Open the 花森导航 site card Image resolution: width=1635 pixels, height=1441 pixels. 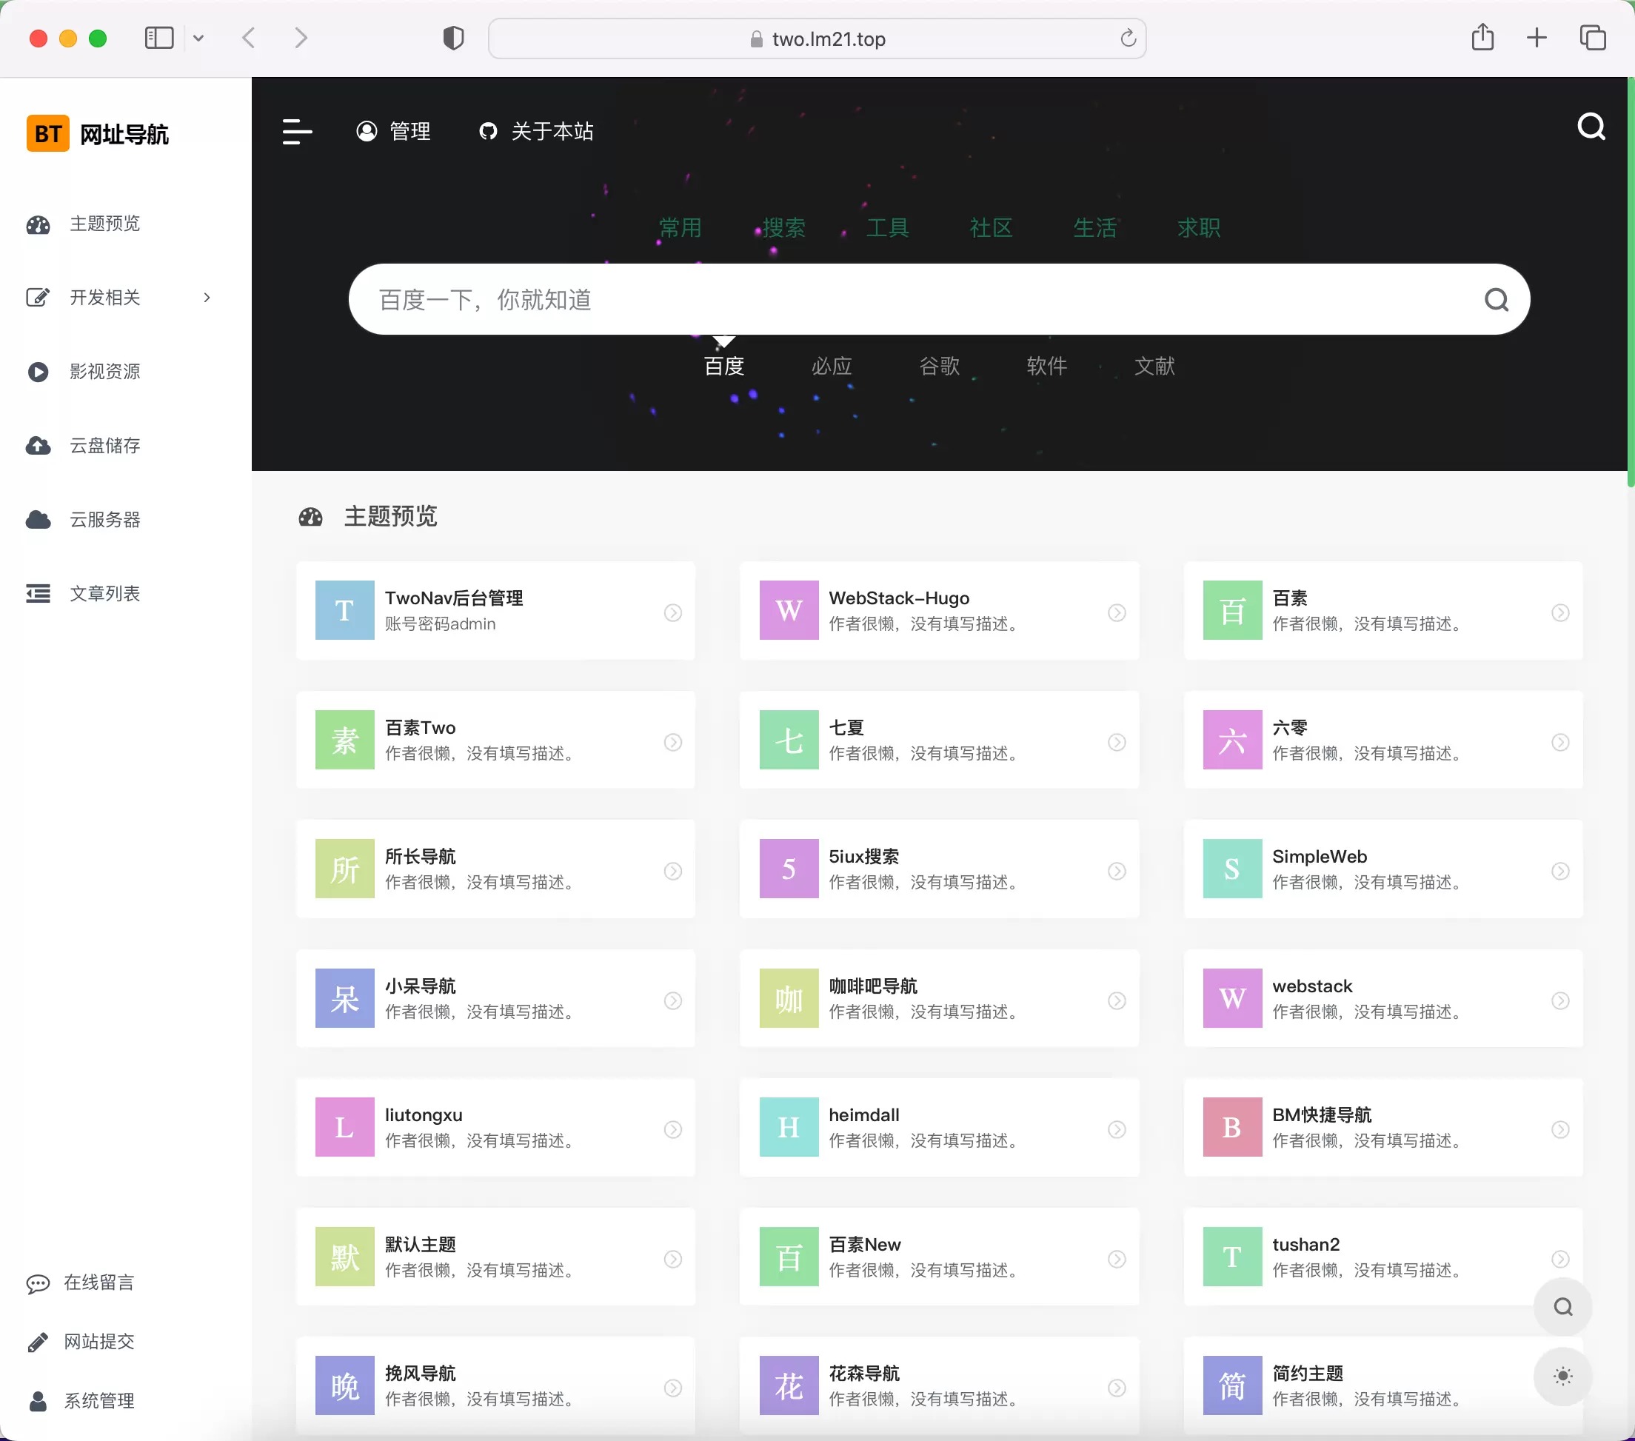(939, 1385)
